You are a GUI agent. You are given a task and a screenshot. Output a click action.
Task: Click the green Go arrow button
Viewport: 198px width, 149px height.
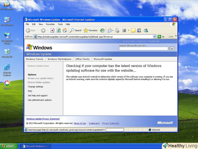point(159,37)
